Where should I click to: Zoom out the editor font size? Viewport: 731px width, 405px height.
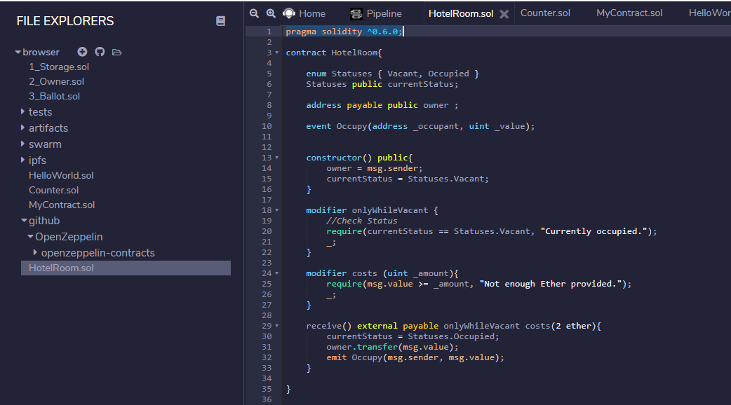[254, 13]
